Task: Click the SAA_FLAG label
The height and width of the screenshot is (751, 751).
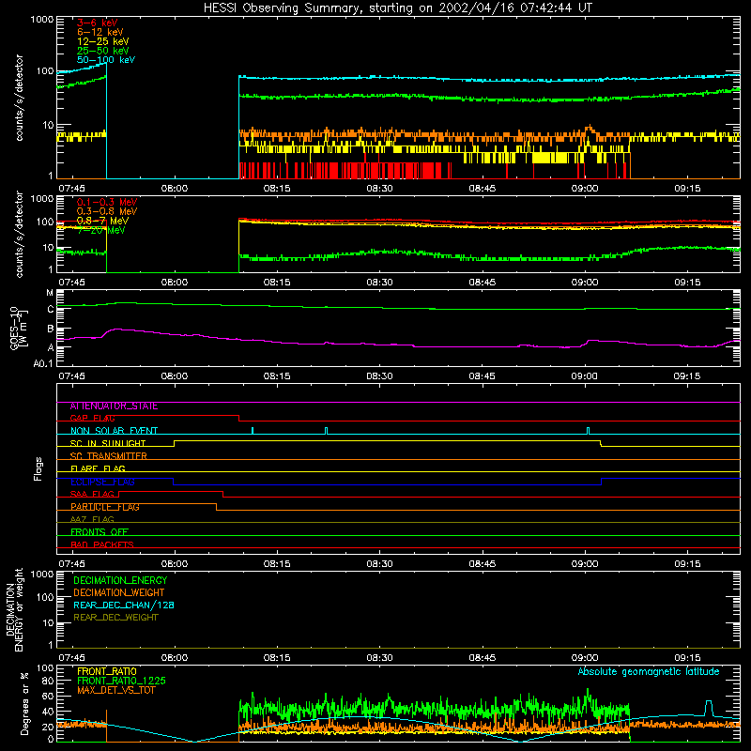Action: click(x=92, y=494)
